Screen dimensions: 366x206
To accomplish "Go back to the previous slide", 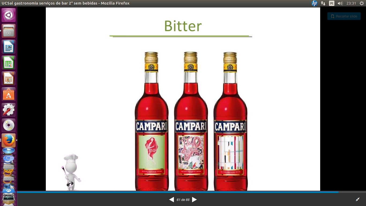I will tap(171, 200).
